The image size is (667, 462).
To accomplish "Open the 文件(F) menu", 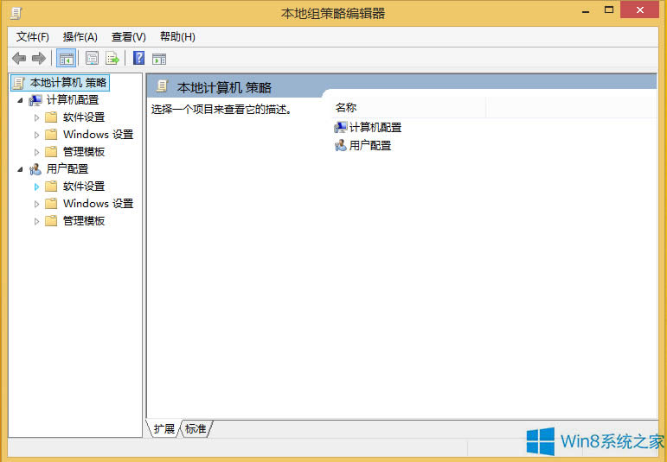I will [33, 37].
